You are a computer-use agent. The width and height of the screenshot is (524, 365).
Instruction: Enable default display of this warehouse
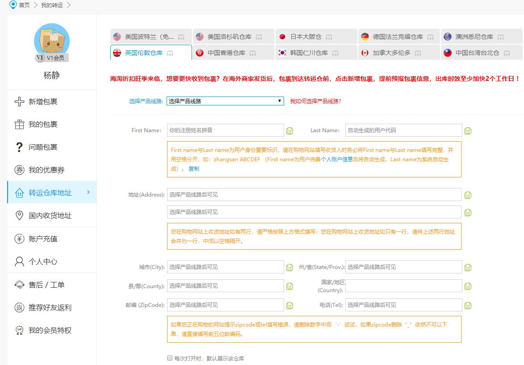click(169, 358)
